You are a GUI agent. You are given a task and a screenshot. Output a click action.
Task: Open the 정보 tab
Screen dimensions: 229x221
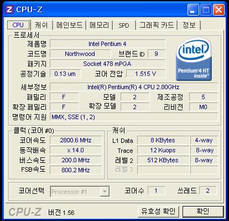pos(189,25)
